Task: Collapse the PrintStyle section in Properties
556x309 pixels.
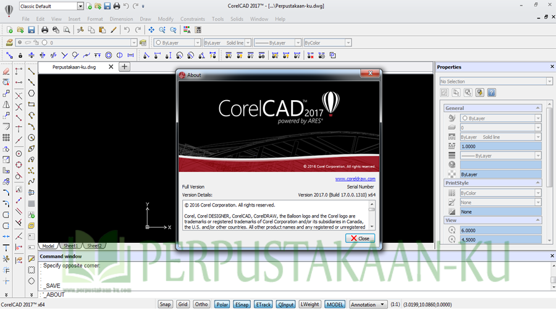Action: pos(537,183)
